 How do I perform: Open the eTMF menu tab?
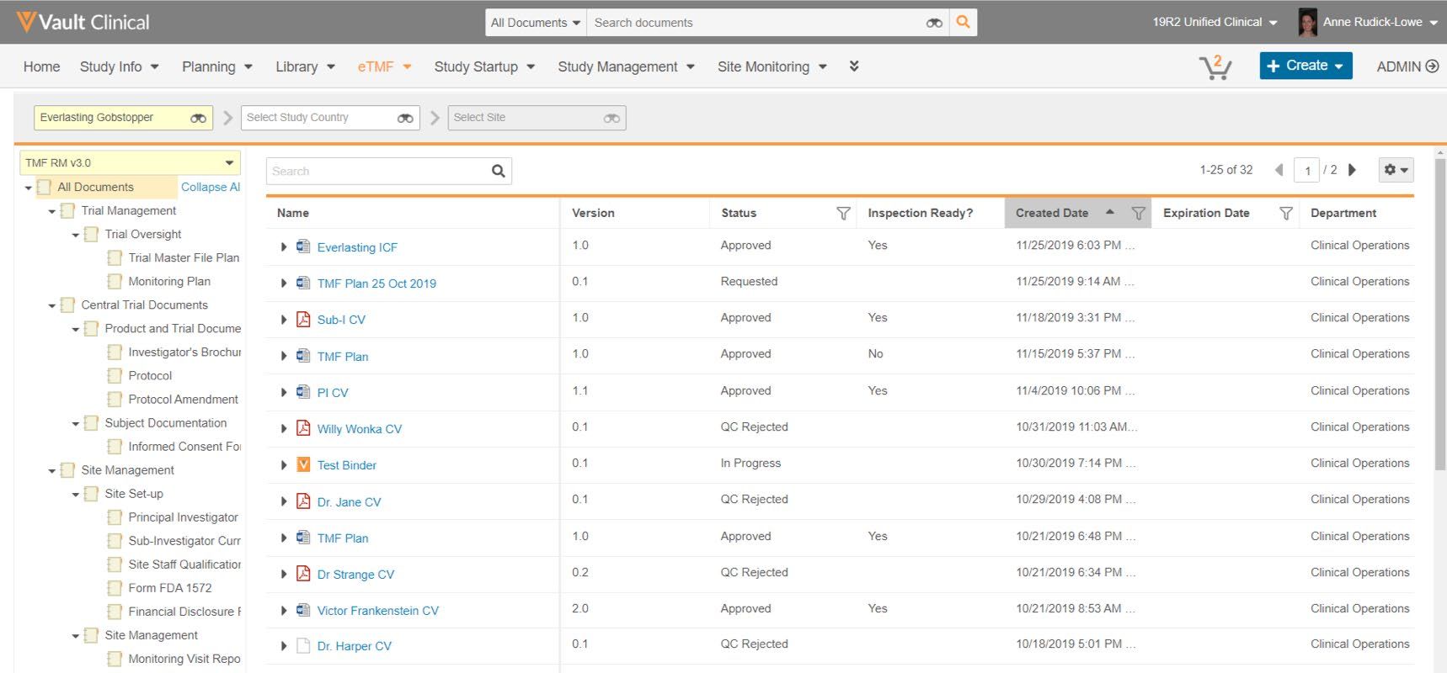pyautogui.click(x=384, y=66)
